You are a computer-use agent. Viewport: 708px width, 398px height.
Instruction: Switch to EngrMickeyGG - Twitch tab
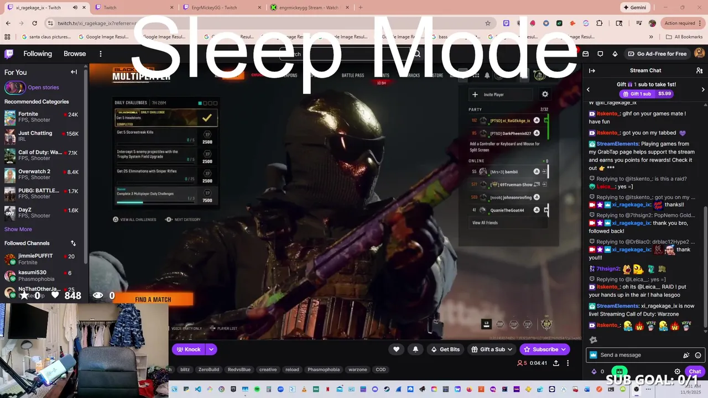[221, 8]
